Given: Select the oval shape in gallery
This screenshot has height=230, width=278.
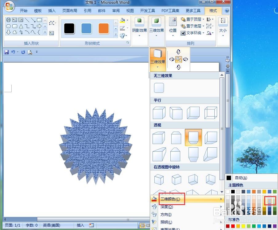Looking at the screenshot, I should (x=8, y=26).
